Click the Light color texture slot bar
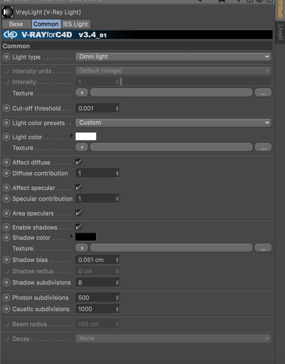 [x=172, y=147]
